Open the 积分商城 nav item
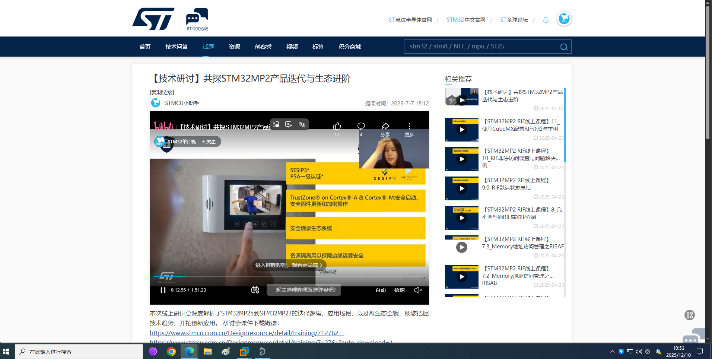The height and width of the screenshot is (359, 712). click(350, 47)
